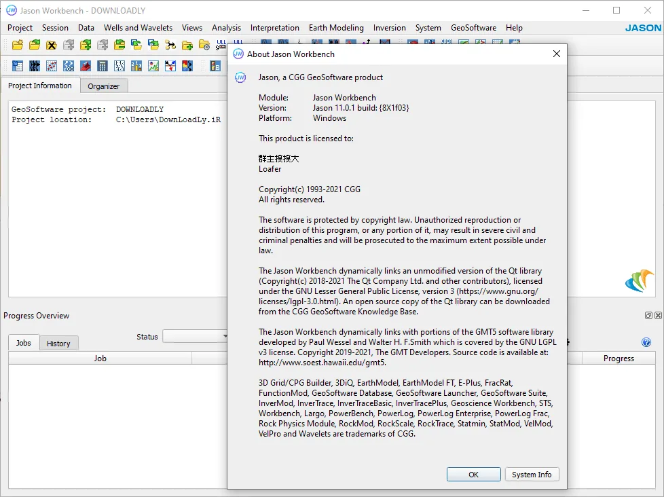Click the Progress column header
This screenshot has height=497, width=664.
619,358
